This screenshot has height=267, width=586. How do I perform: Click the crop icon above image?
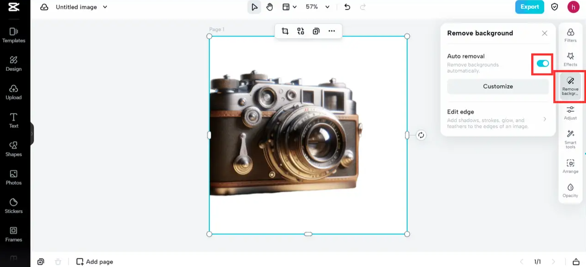click(285, 31)
